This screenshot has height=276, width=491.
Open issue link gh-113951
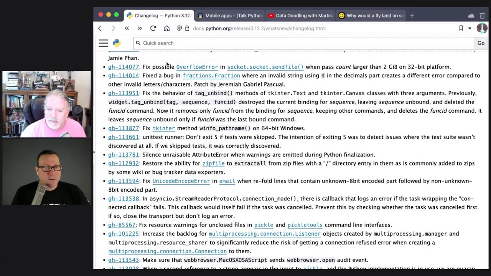(x=124, y=93)
